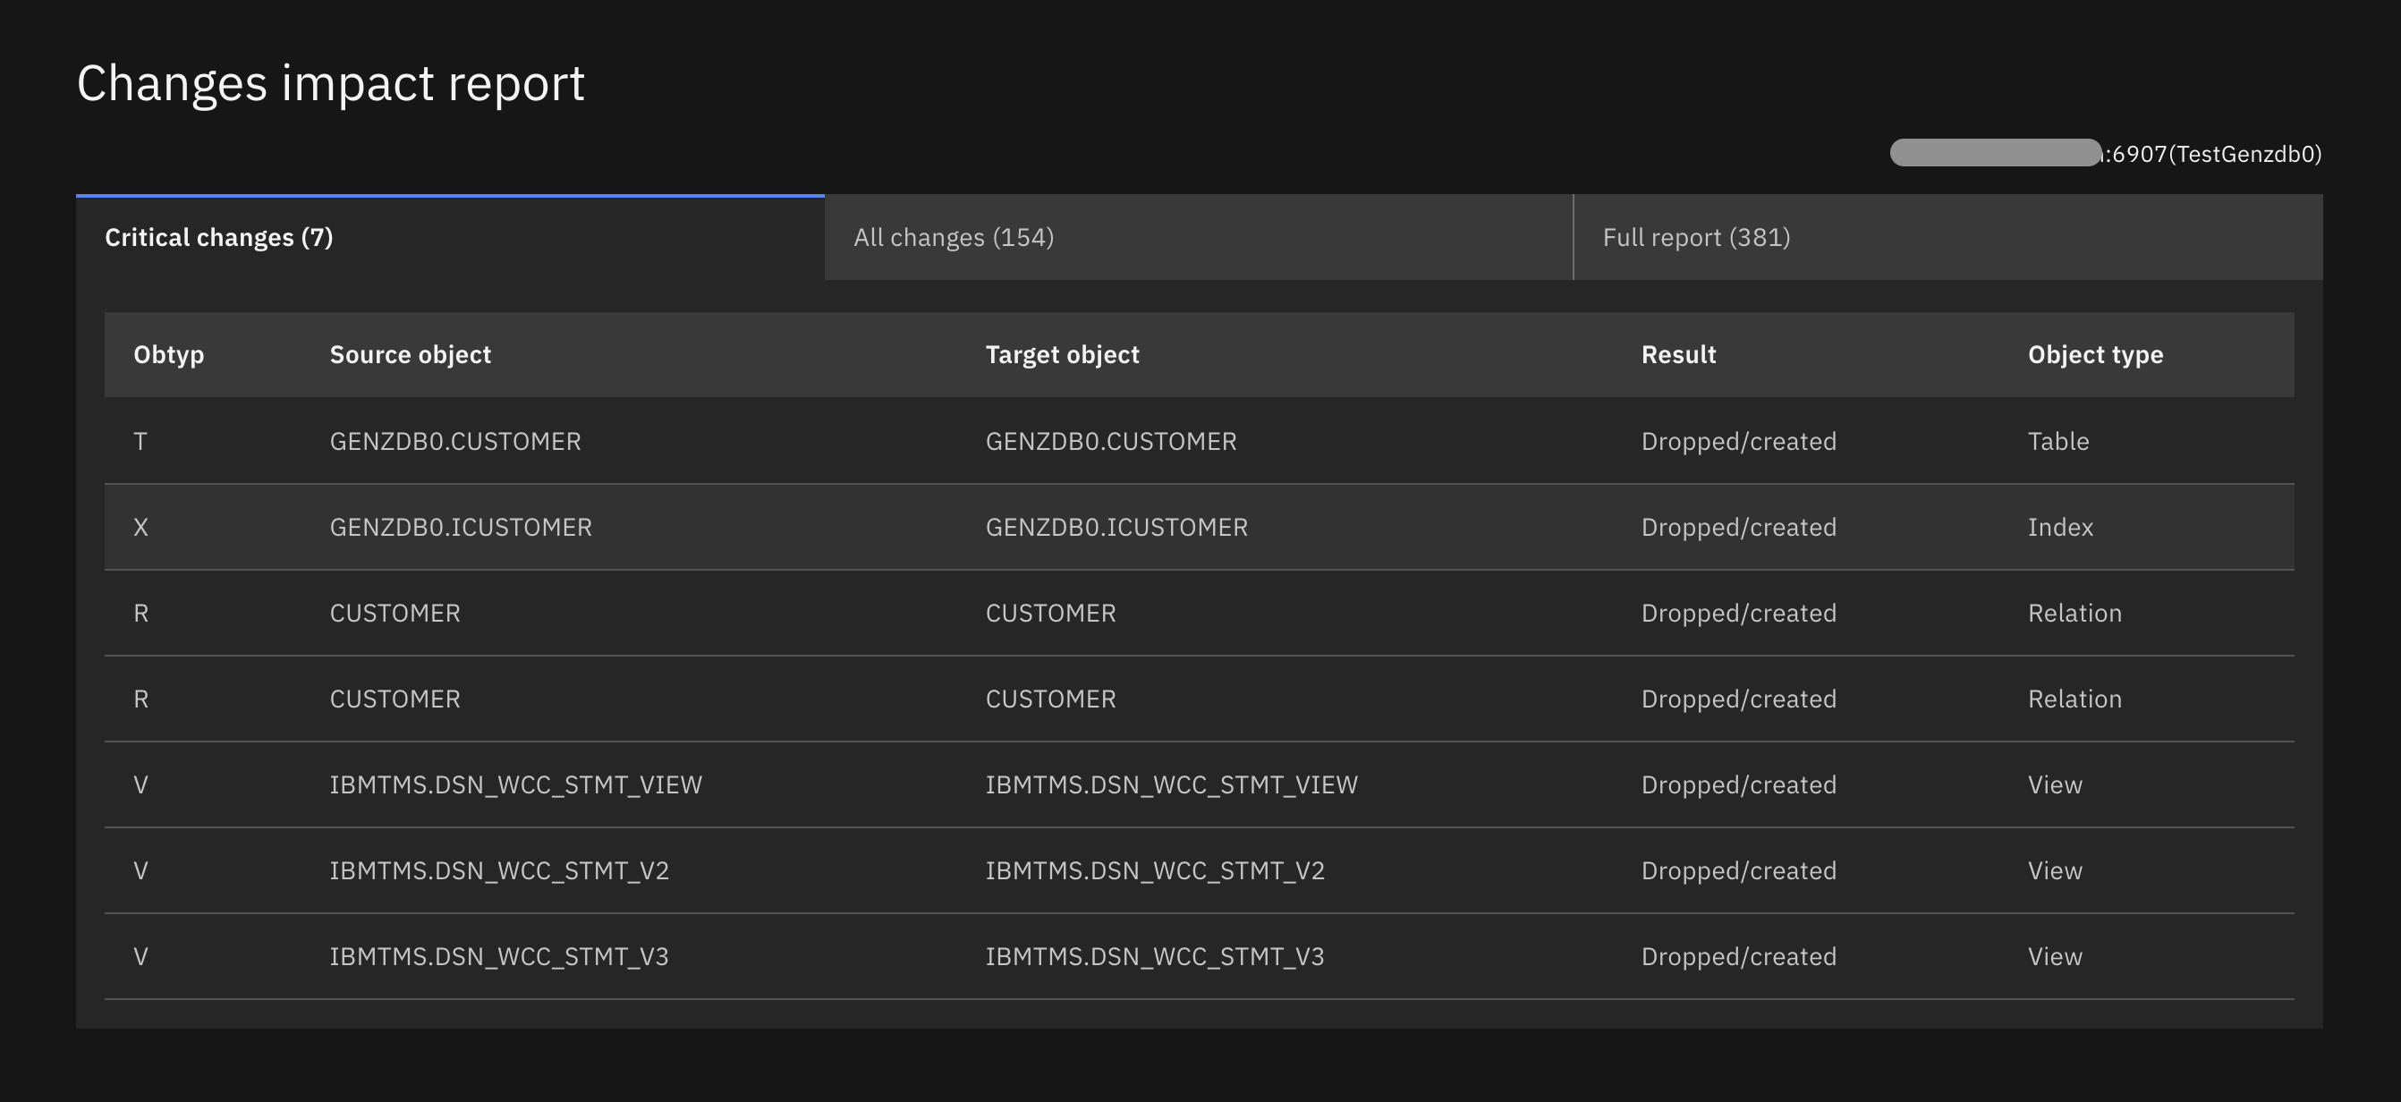
Task: Click the first Relation object type cell
Action: (2074, 614)
